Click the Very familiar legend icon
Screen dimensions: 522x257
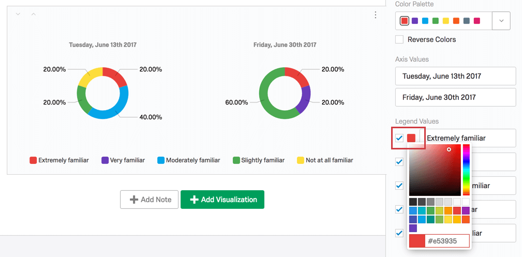click(105, 160)
